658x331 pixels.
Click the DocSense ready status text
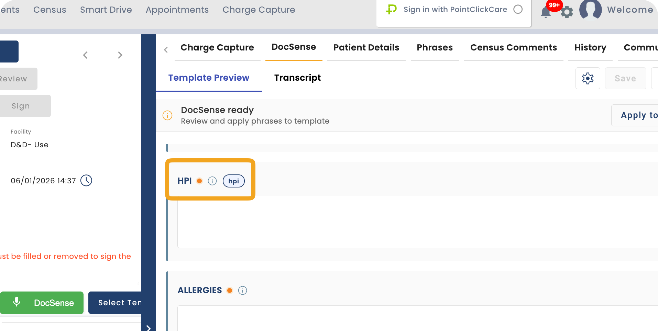[x=217, y=110]
